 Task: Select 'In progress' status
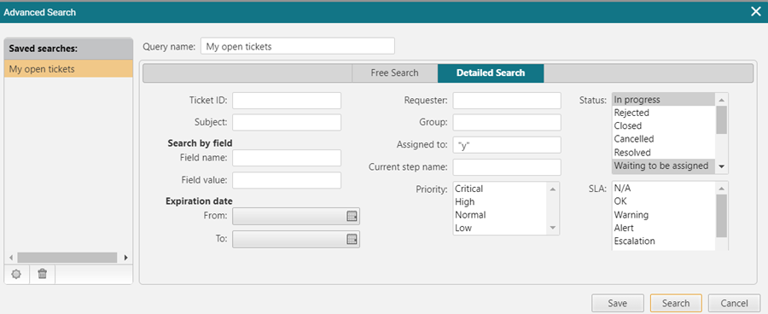pyautogui.click(x=664, y=100)
